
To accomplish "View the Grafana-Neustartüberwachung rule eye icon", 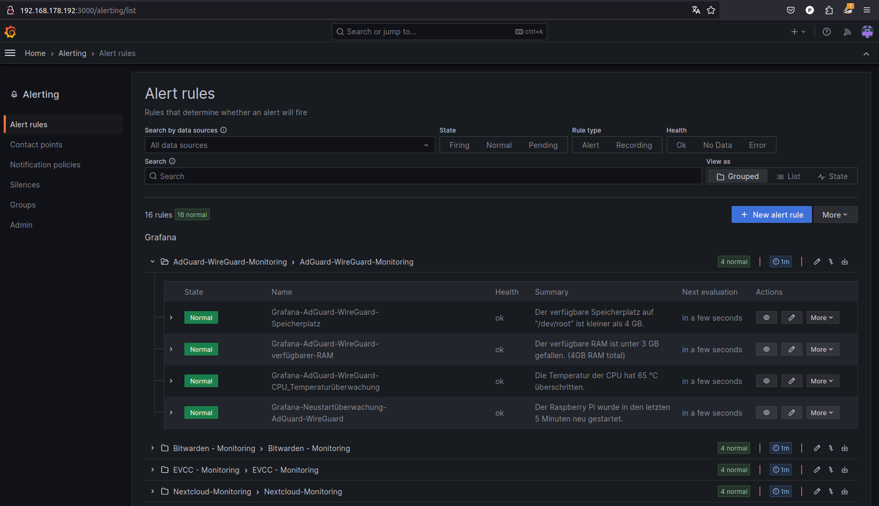I will click(766, 413).
